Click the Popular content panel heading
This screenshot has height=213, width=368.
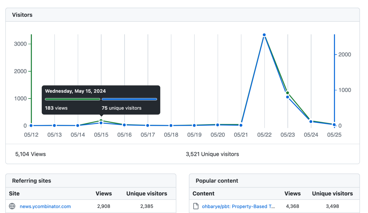tap(217, 181)
